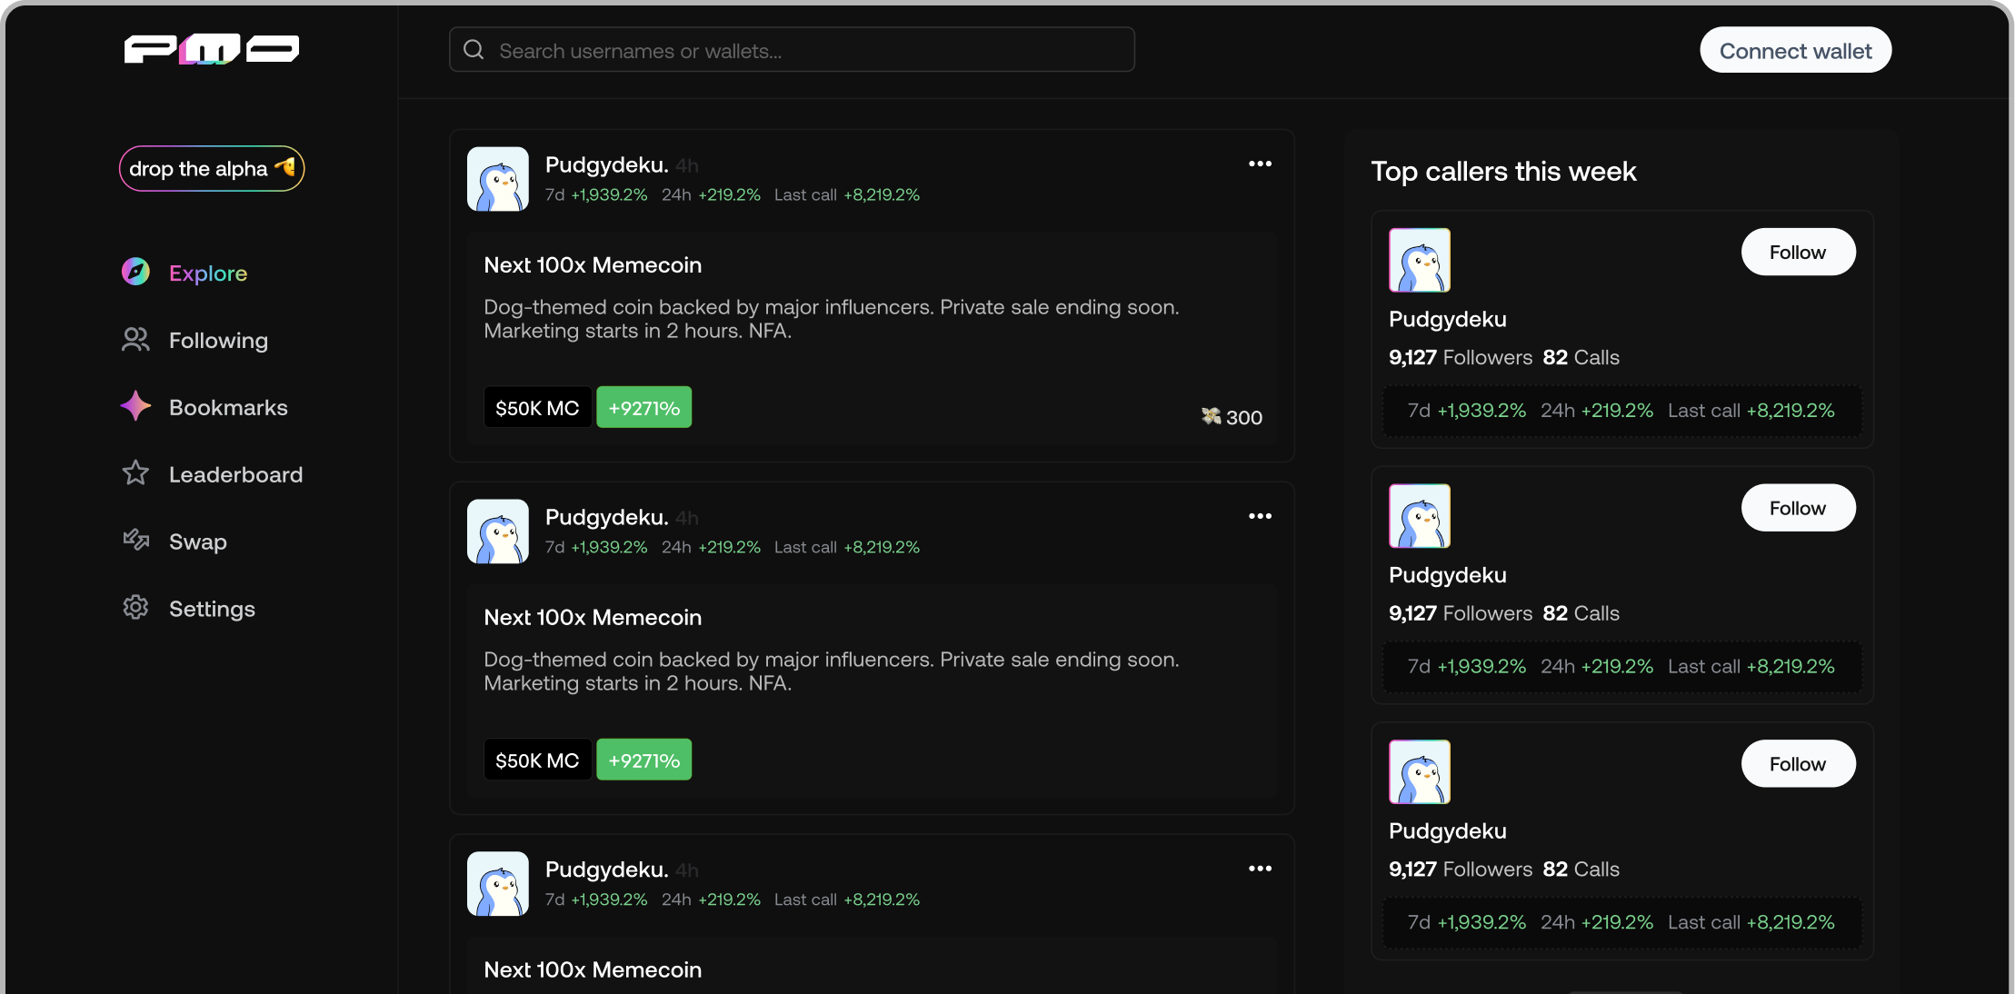
Task: Click the drop the alpha button
Action: point(212,168)
